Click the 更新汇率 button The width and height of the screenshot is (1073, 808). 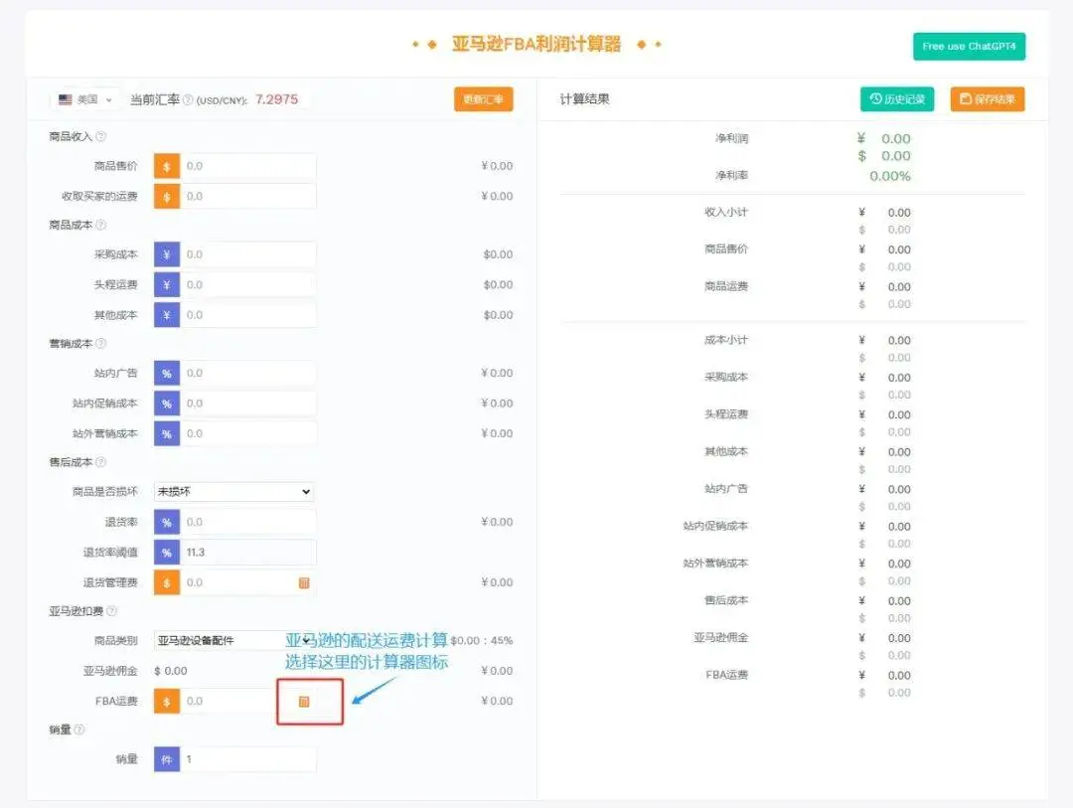tap(484, 99)
